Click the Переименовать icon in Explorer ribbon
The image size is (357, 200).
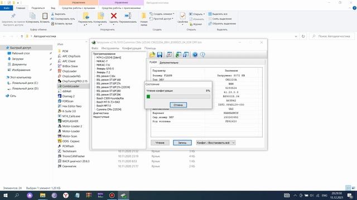[128, 16]
